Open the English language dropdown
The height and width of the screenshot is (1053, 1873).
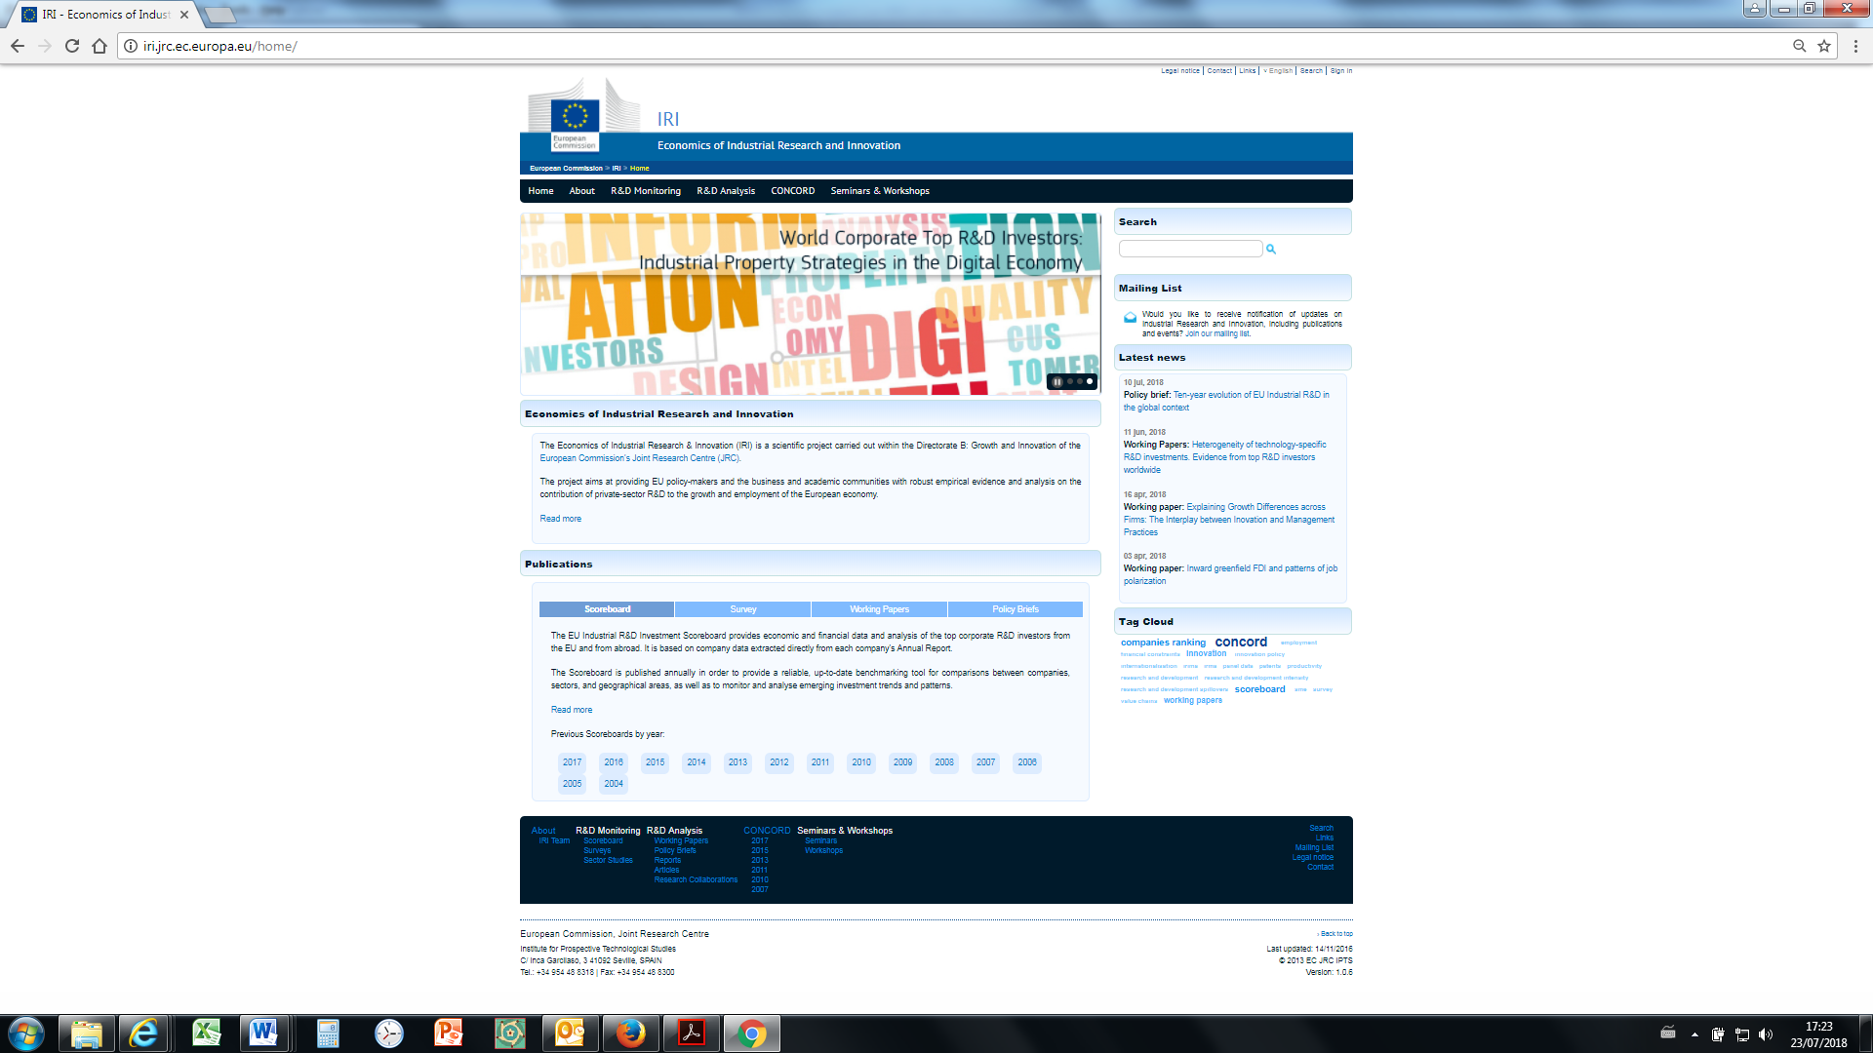[1279, 70]
